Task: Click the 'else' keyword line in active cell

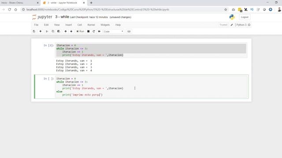Action: [x=59, y=92]
